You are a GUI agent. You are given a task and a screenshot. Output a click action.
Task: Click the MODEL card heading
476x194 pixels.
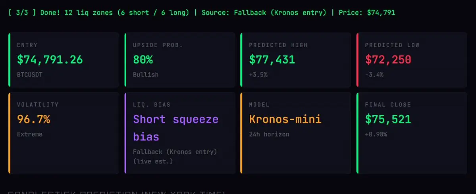click(x=259, y=105)
